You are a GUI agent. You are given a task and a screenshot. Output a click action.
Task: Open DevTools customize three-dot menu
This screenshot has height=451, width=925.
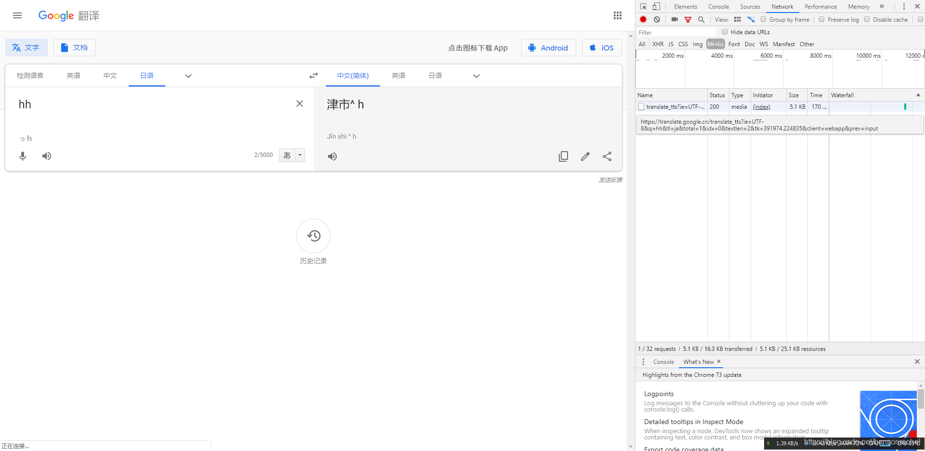coord(904,6)
